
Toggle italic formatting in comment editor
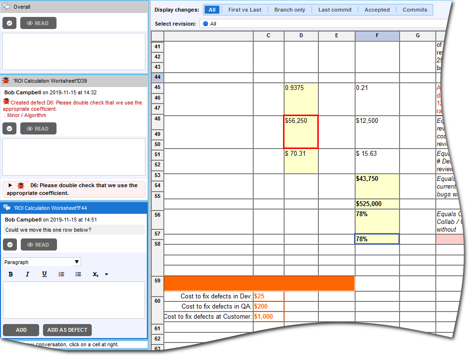pyautogui.click(x=27, y=274)
